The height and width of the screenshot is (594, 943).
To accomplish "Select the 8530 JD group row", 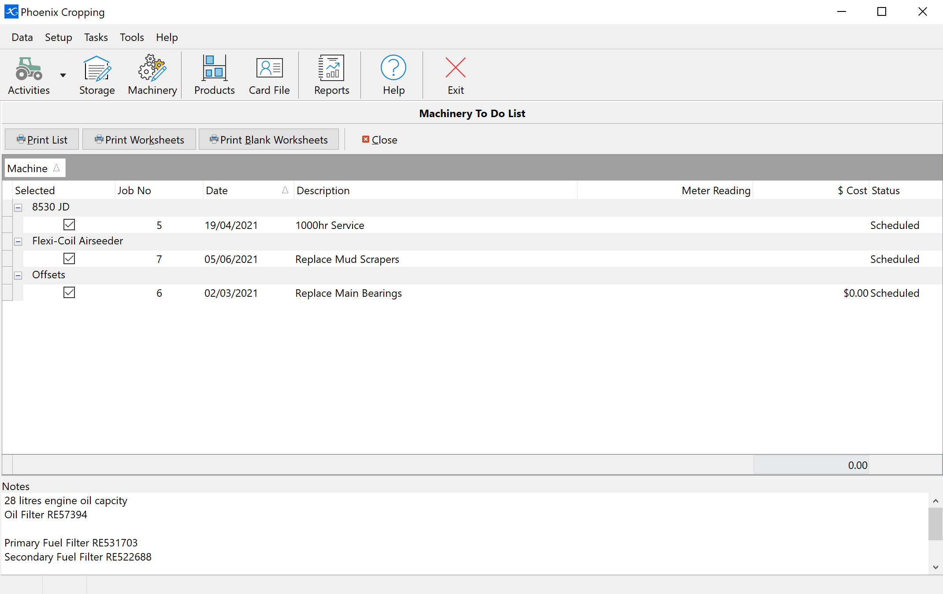I will tap(478, 207).
